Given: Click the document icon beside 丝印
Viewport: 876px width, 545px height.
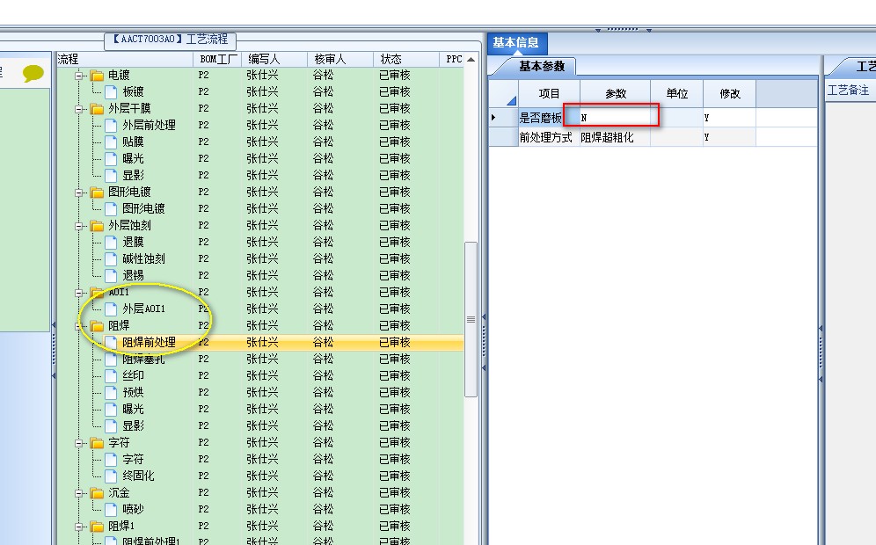Looking at the screenshot, I should (x=111, y=376).
